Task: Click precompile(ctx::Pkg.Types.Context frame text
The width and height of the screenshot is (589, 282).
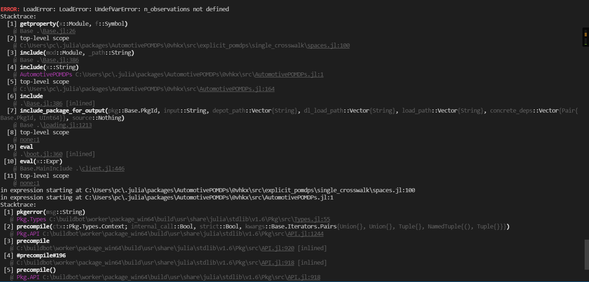Action: 72,227
